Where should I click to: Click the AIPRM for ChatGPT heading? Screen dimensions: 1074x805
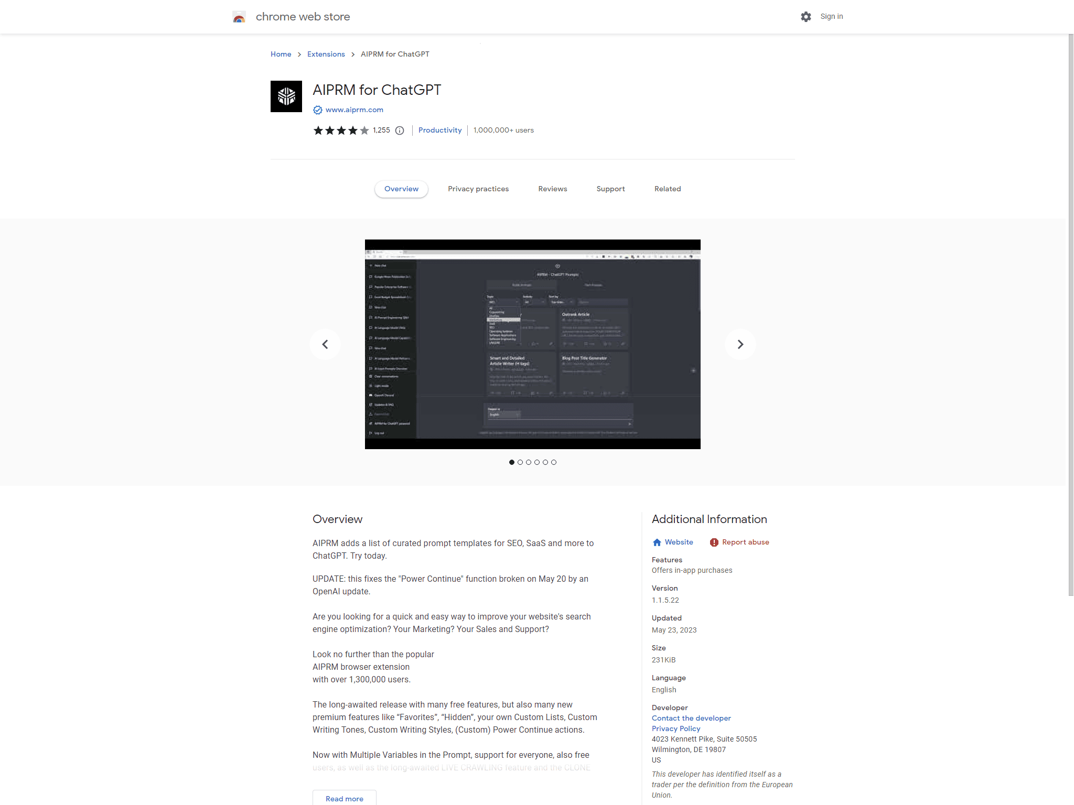pyautogui.click(x=377, y=90)
